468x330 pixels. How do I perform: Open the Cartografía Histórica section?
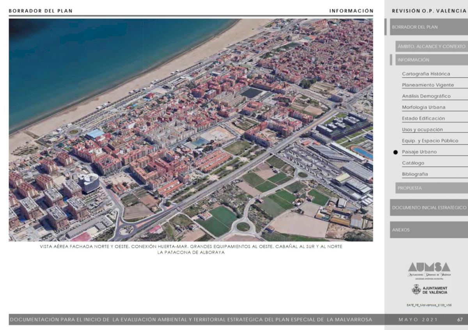click(x=426, y=74)
